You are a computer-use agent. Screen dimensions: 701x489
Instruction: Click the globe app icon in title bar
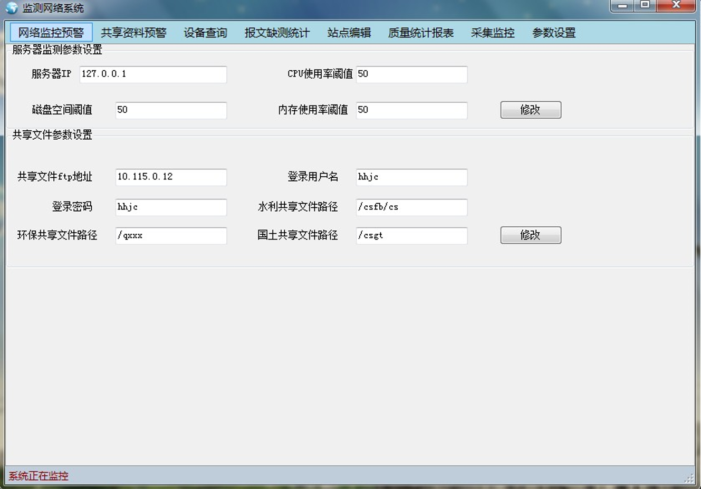click(12, 8)
